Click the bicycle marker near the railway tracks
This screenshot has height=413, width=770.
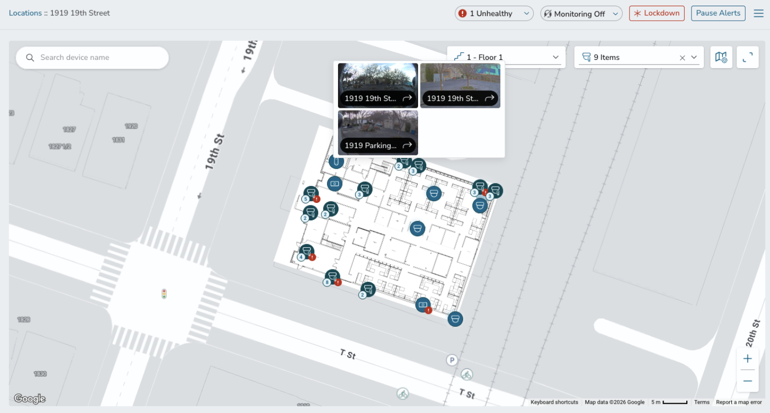(x=467, y=374)
